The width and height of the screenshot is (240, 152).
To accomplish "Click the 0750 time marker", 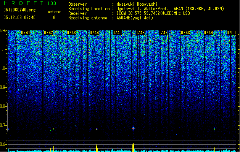I will coord(231,33).
